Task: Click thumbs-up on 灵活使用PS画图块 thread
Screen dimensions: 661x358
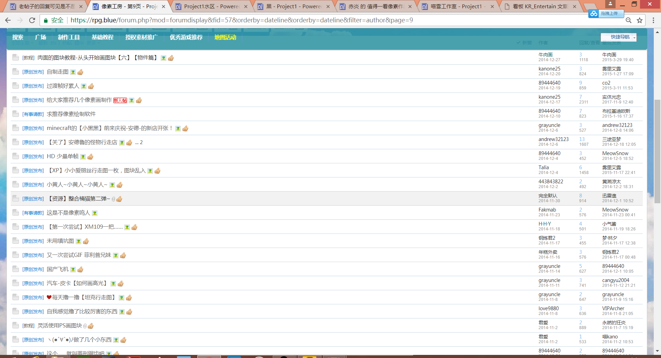Action: click(91, 326)
